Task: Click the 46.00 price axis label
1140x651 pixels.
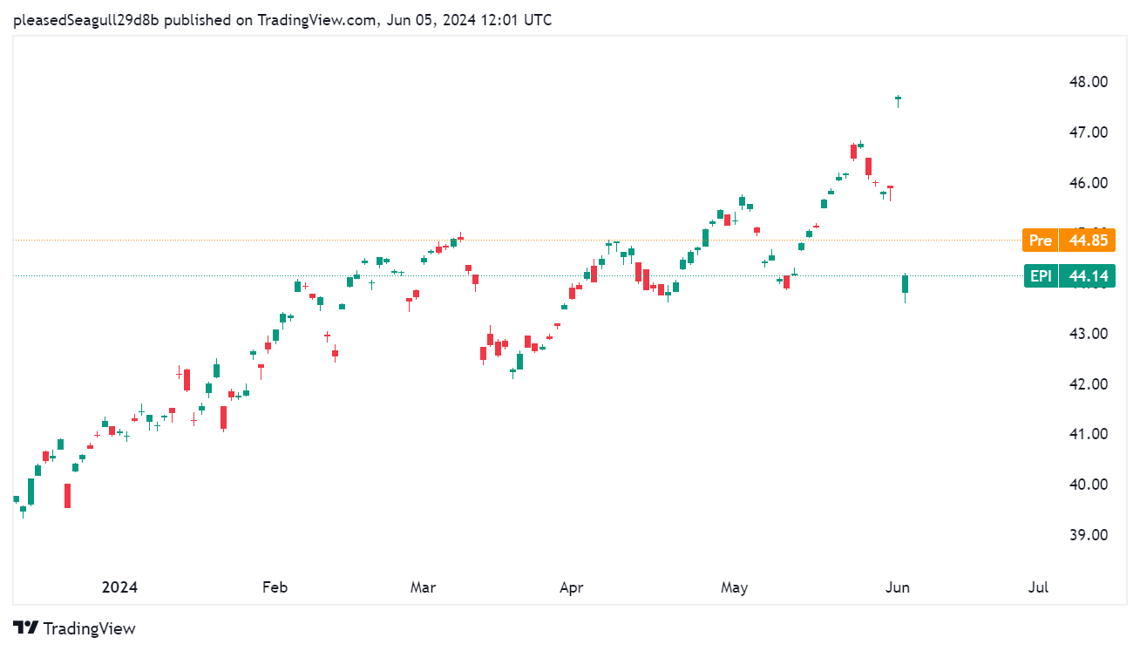Action: point(1089,183)
